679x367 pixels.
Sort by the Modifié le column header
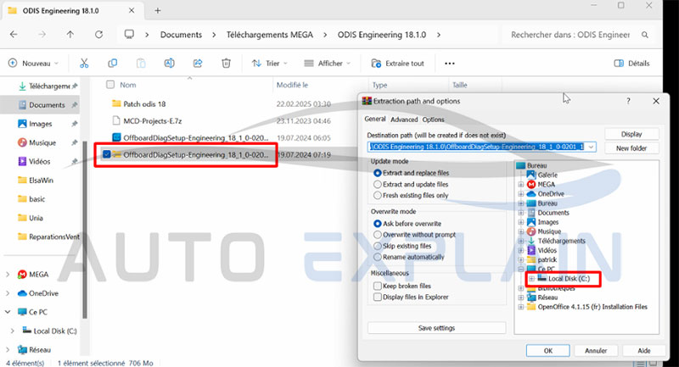pos(292,85)
